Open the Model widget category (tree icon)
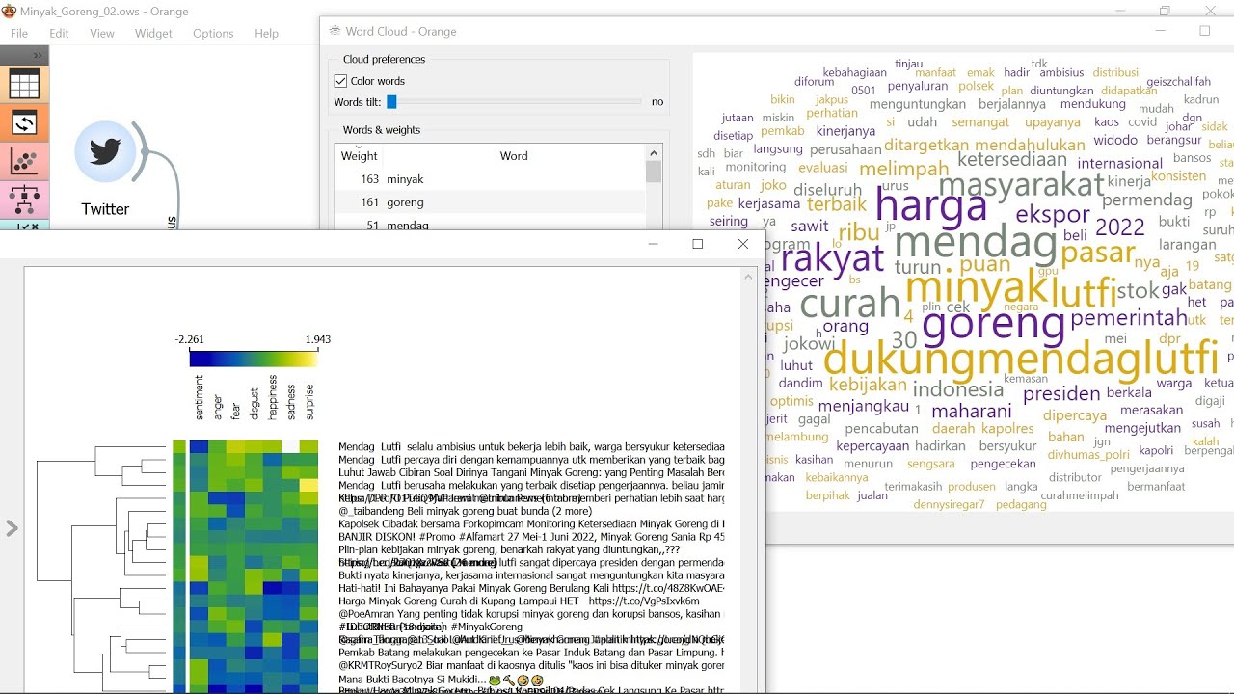This screenshot has width=1234, height=694. pyautogui.click(x=24, y=200)
